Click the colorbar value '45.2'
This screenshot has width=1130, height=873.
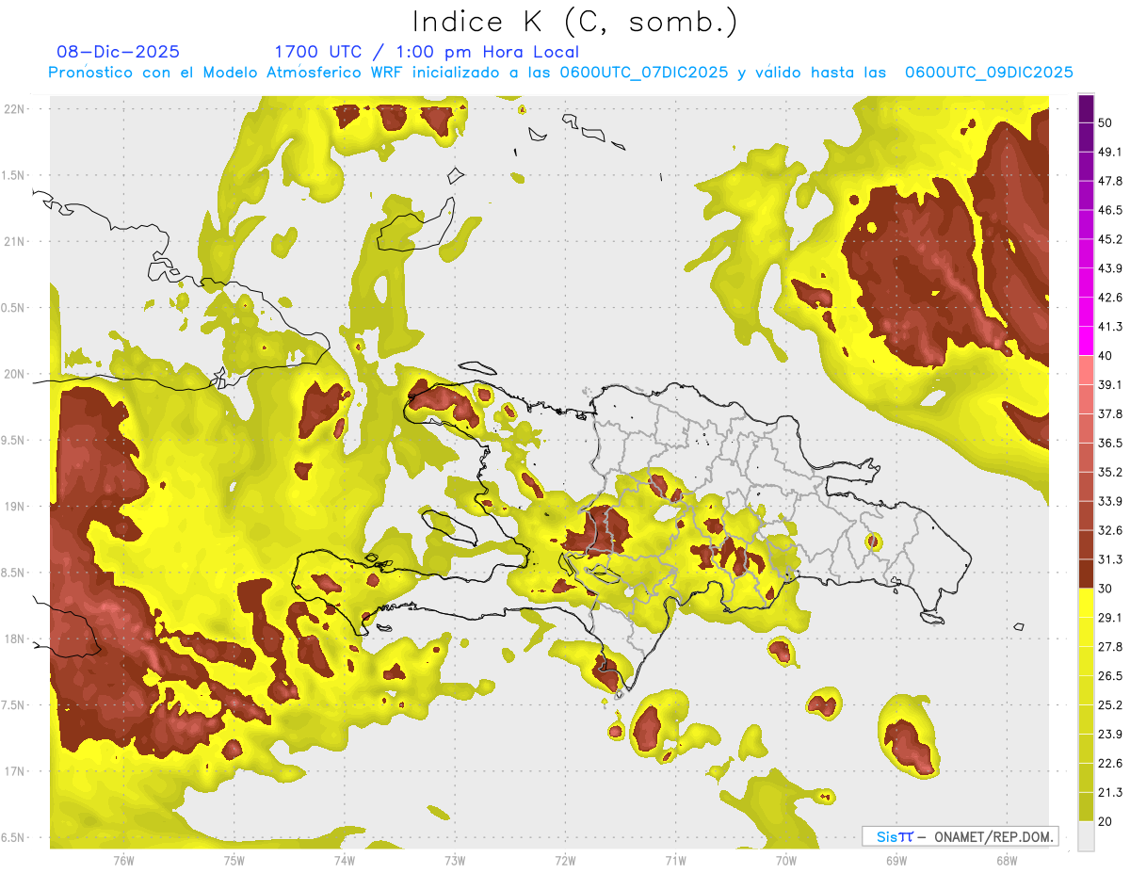coord(1110,239)
